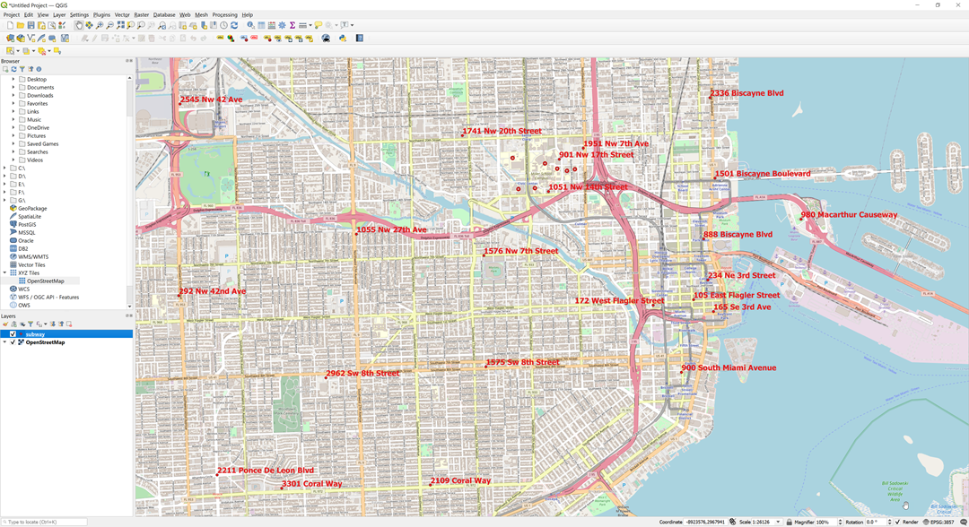This screenshot has height=527, width=969.
Task: Filter the Browser panel
Action: (x=22, y=69)
